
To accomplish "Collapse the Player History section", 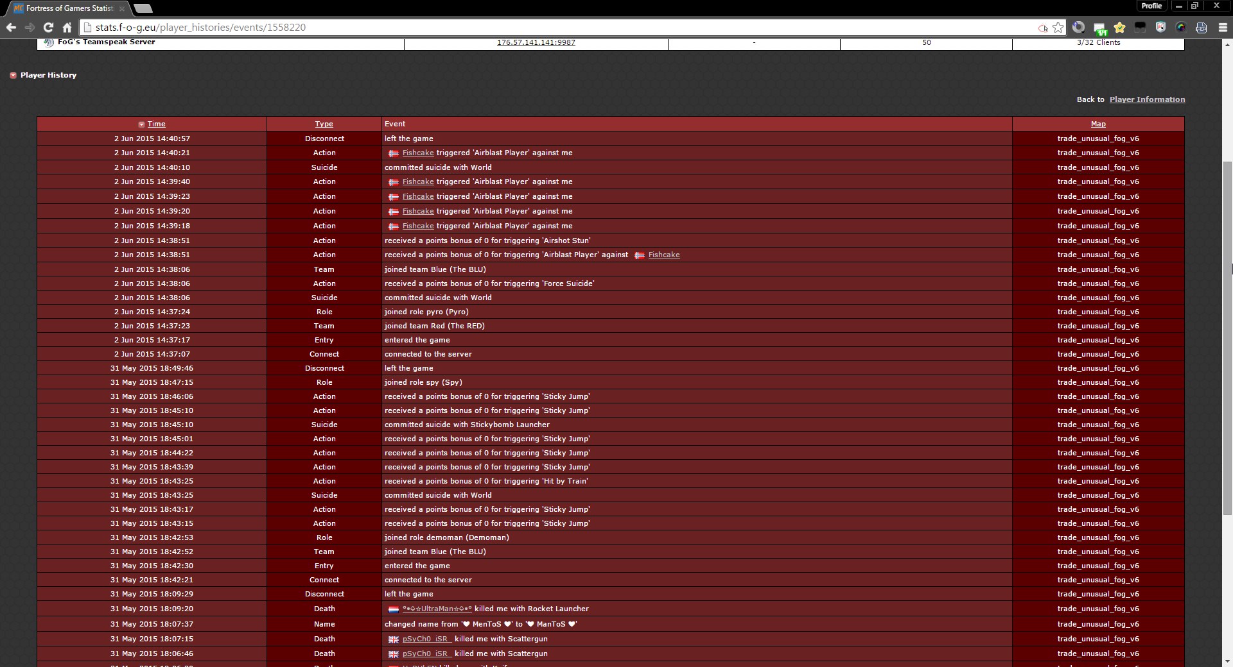I will coord(13,76).
